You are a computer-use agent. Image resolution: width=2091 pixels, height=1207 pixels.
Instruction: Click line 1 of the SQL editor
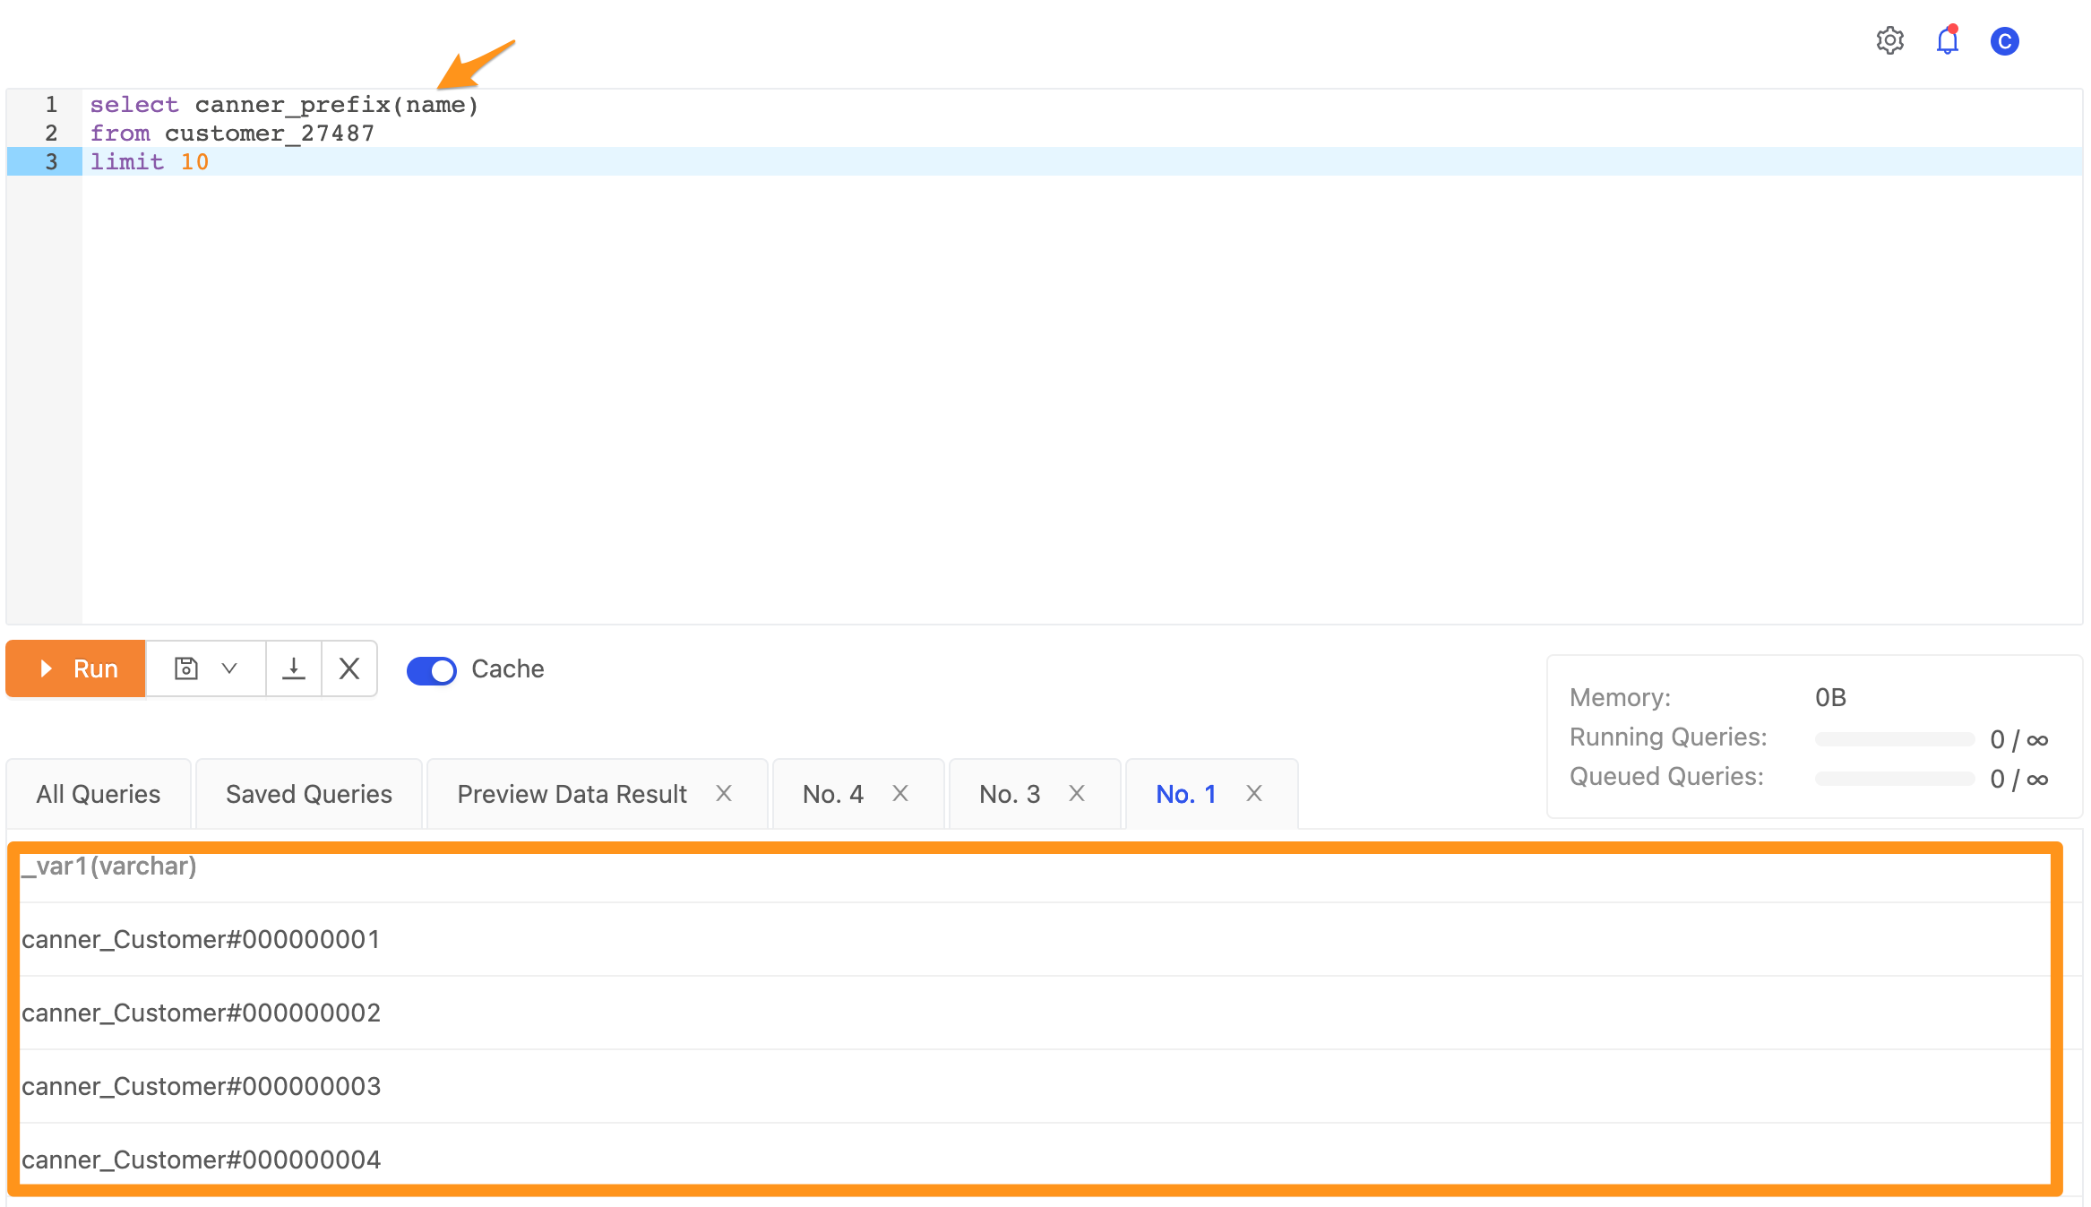(x=1082, y=105)
